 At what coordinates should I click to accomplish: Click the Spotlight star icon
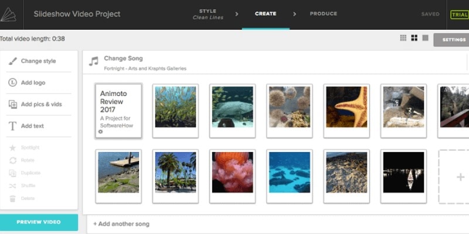point(12,147)
